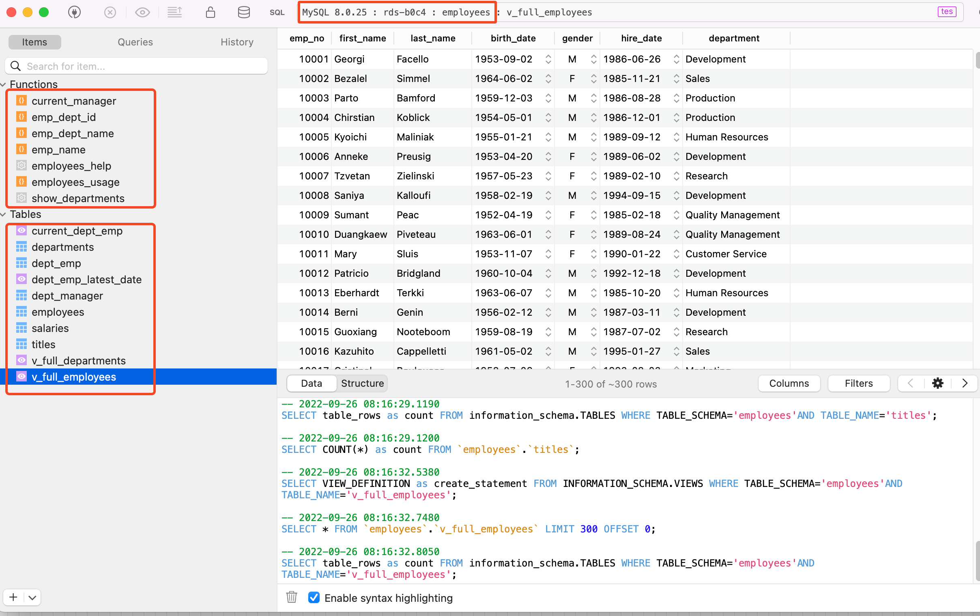This screenshot has height=616, width=980.
Task: Click the Filters button
Action: coord(858,383)
